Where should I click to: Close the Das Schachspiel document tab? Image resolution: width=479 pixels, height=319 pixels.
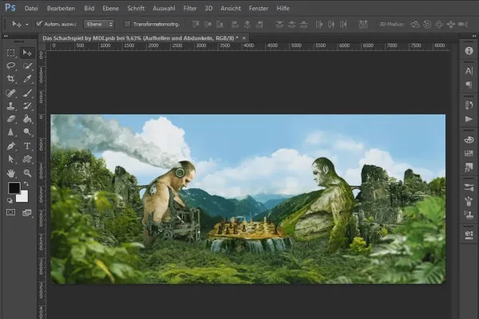(243, 37)
